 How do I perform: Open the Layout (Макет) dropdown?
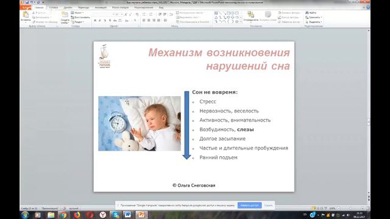tap(77, 13)
